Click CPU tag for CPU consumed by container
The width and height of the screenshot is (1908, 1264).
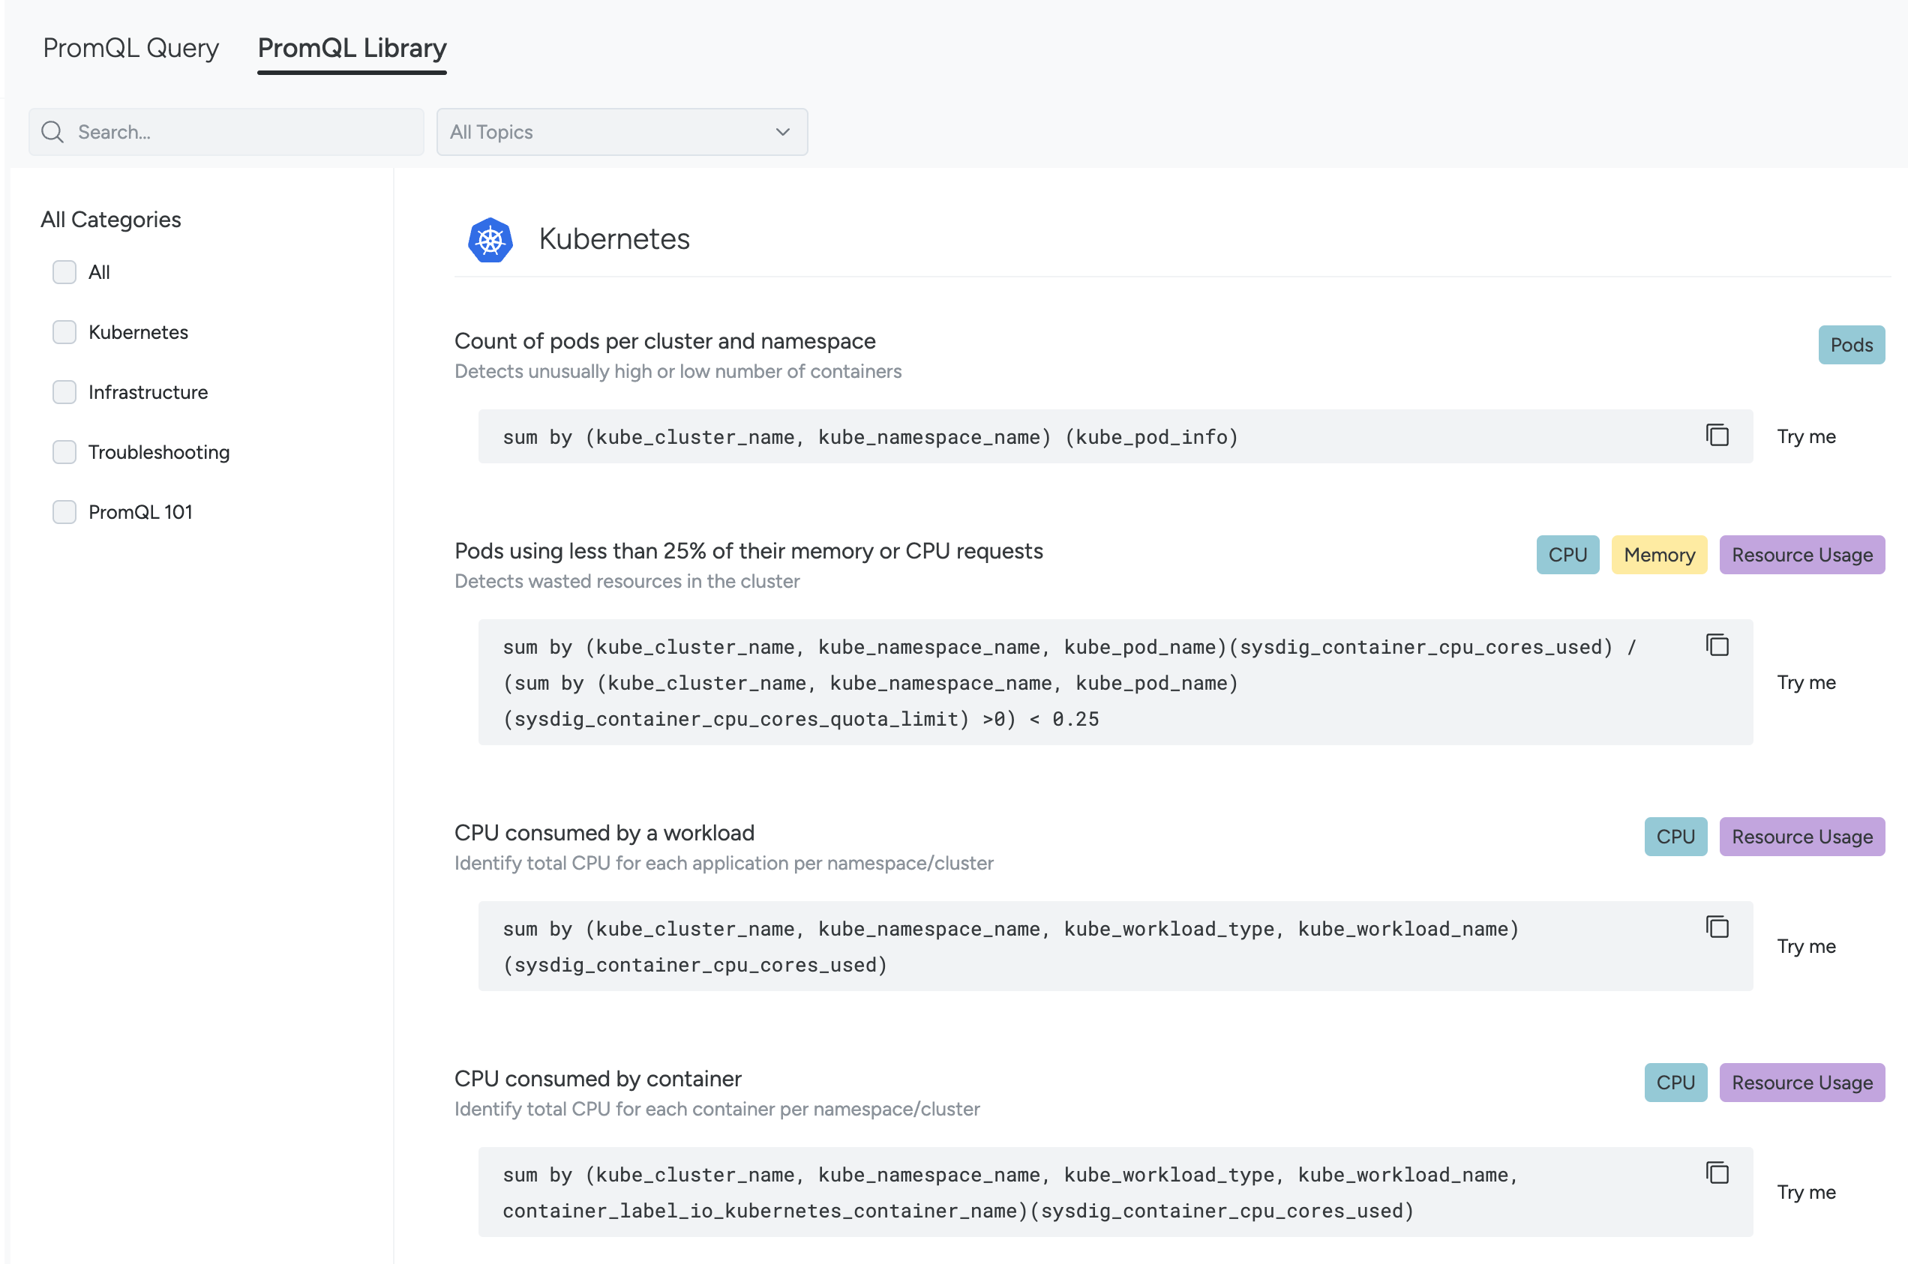click(1675, 1083)
